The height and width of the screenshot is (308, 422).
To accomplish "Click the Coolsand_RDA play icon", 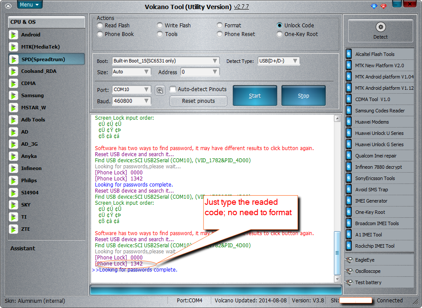I will pos(13,71).
